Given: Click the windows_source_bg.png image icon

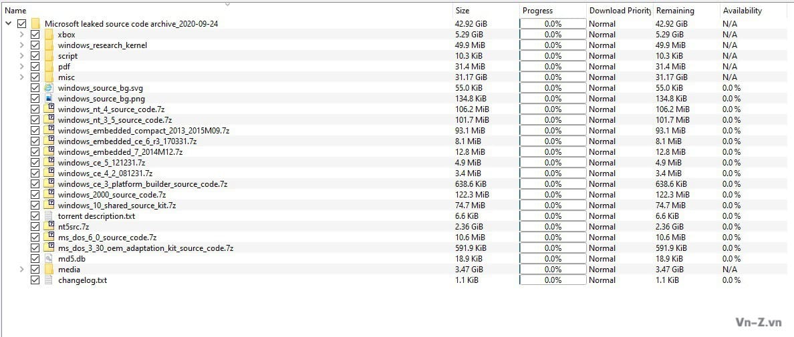Looking at the screenshot, I should pyautogui.click(x=49, y=98).
